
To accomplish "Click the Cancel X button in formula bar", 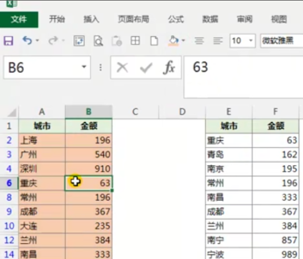I will pos(122,67).
